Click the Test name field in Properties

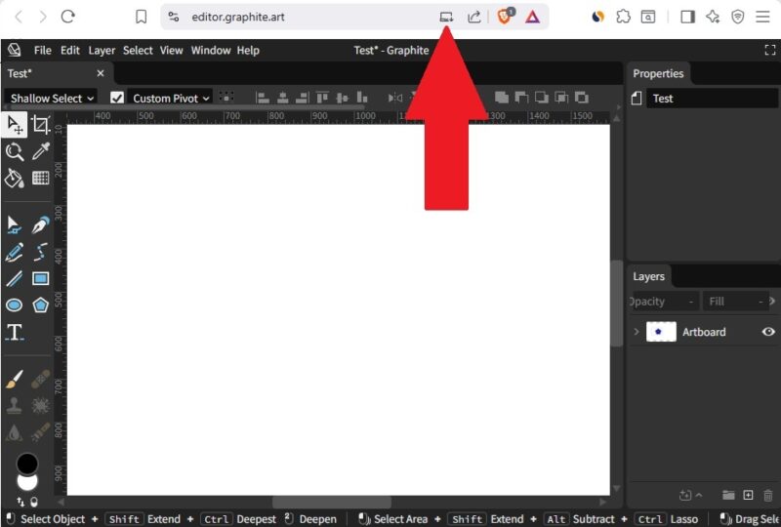pyautogui.click(x=712, y=99)
